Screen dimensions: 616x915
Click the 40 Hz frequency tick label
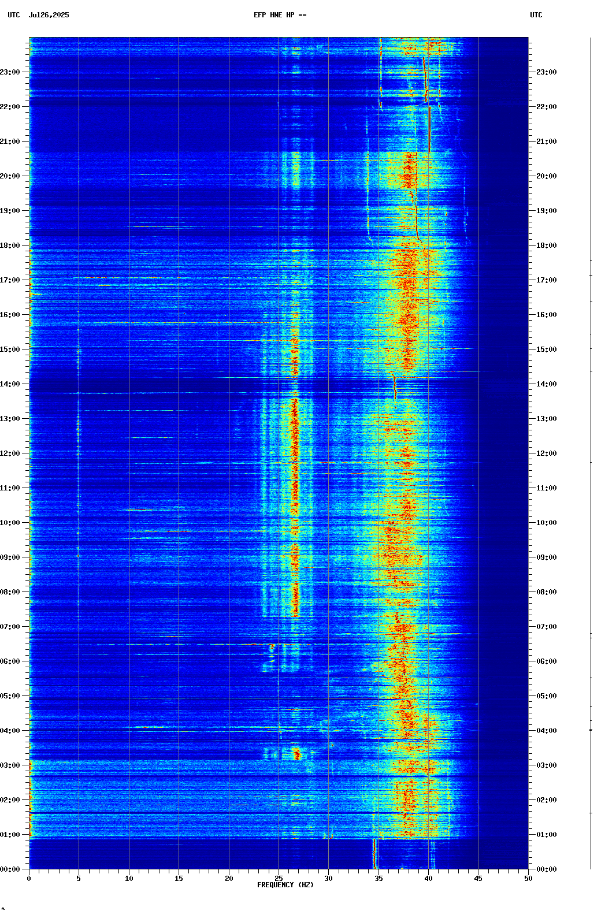(x=428, y=879)
